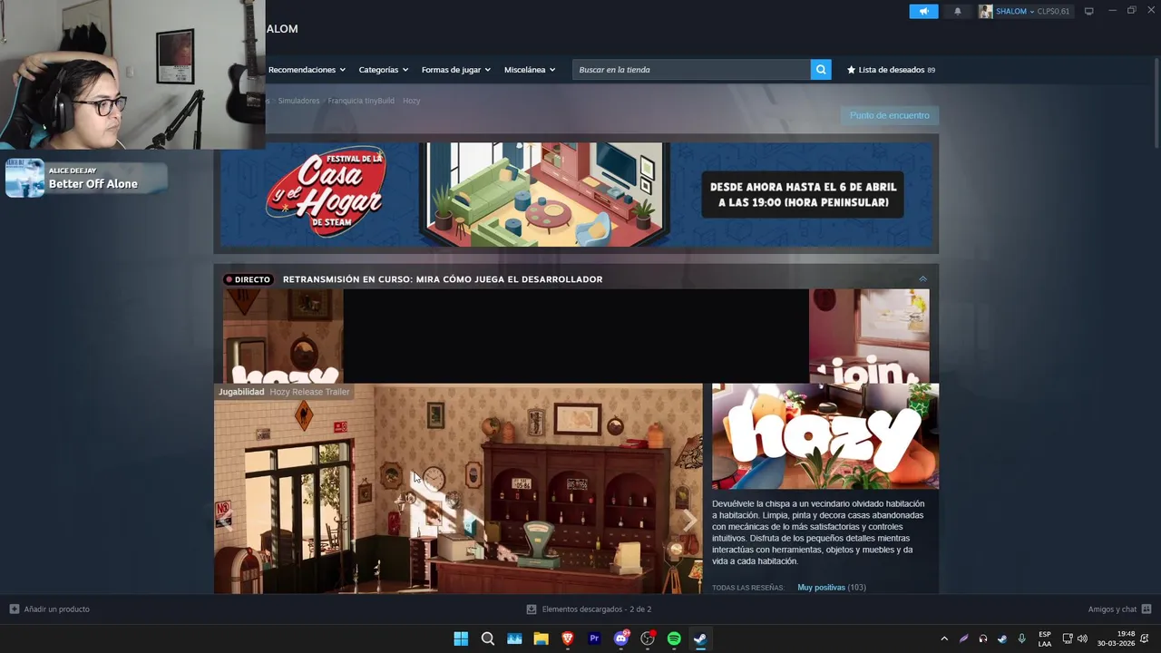Open the ESP LAA language indicator

1045,638
